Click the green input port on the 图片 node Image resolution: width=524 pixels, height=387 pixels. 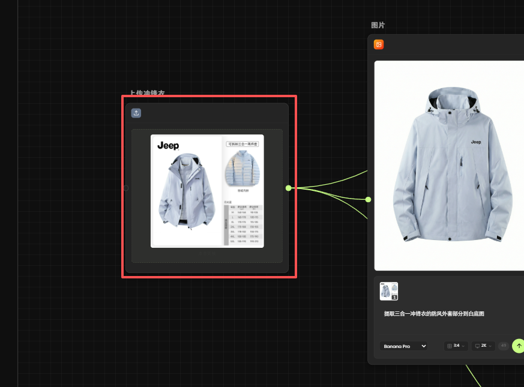coord(368,199)
